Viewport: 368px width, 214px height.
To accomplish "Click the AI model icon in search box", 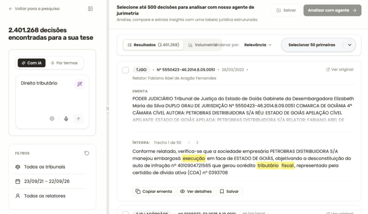I will pyautogui.click(x=52, y=118).
